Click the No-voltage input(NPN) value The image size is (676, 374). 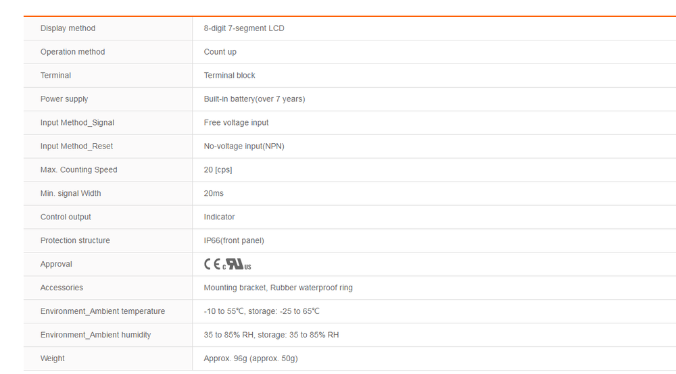coord(244,146)
